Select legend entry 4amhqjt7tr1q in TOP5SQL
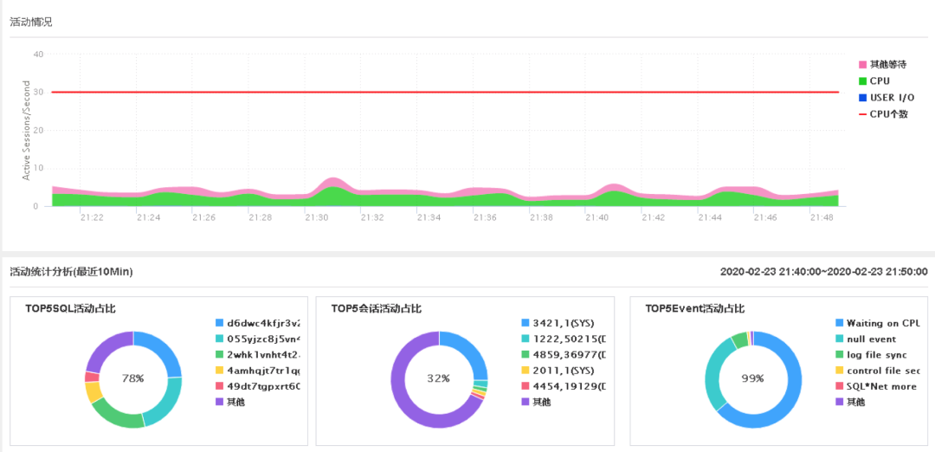 [x=258, y=371]
